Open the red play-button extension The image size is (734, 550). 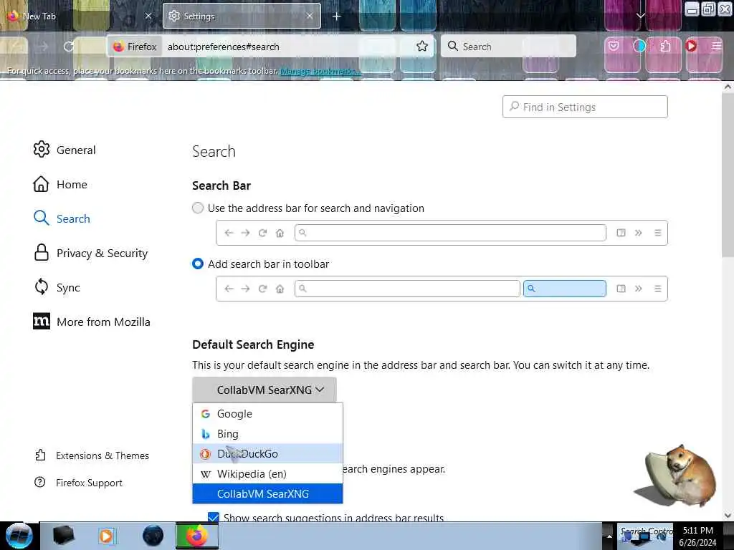coord(691,46)
